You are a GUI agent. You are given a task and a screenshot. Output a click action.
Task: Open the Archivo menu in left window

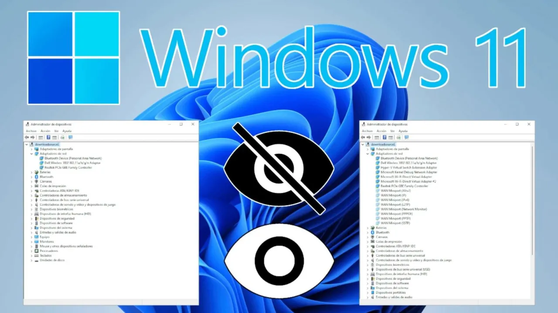click(x=31, y=131)
